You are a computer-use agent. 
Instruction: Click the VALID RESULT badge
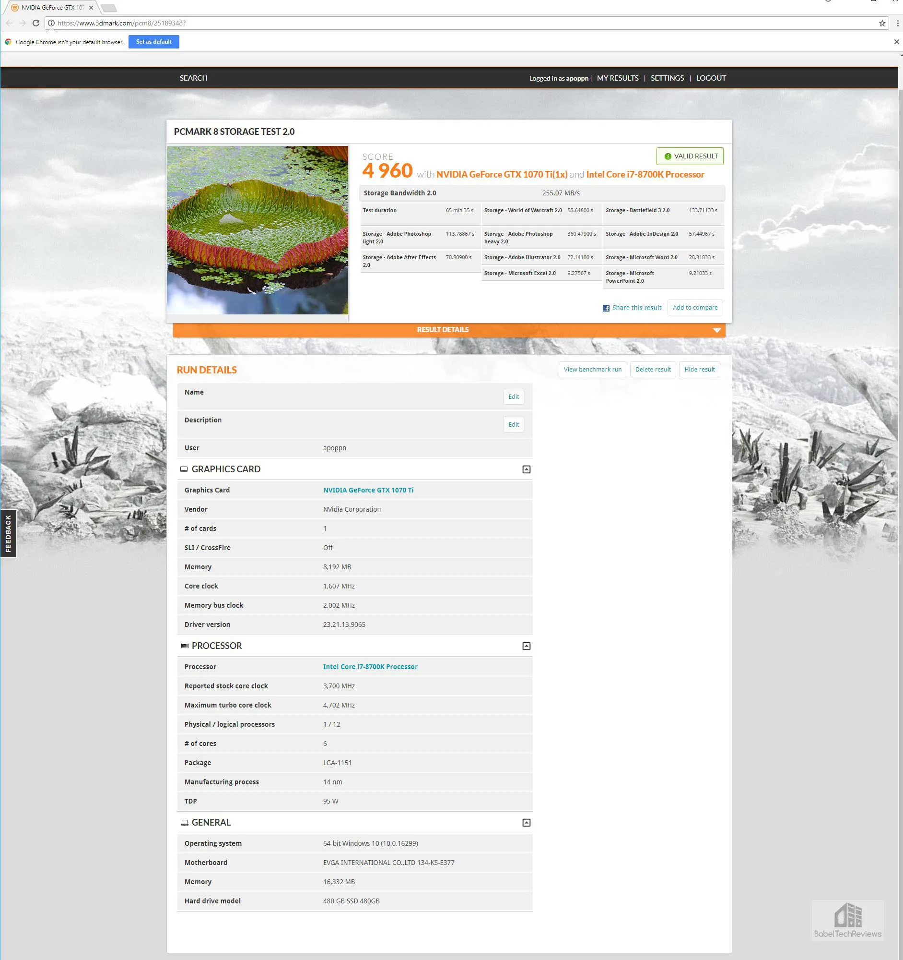tap(690, 156)
